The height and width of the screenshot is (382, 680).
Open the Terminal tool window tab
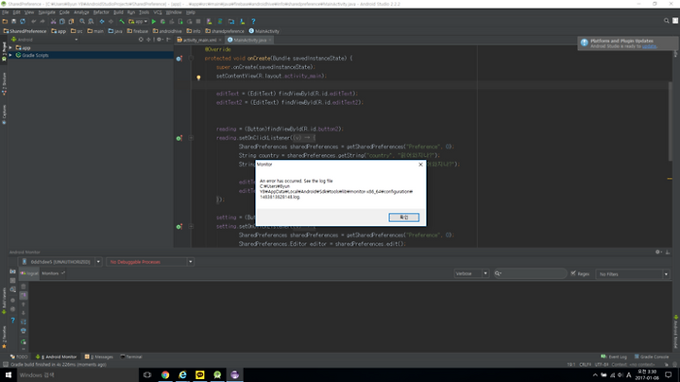coord(131,356)
